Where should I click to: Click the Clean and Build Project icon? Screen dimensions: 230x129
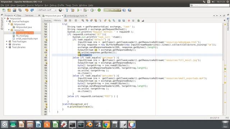[73, 10]
